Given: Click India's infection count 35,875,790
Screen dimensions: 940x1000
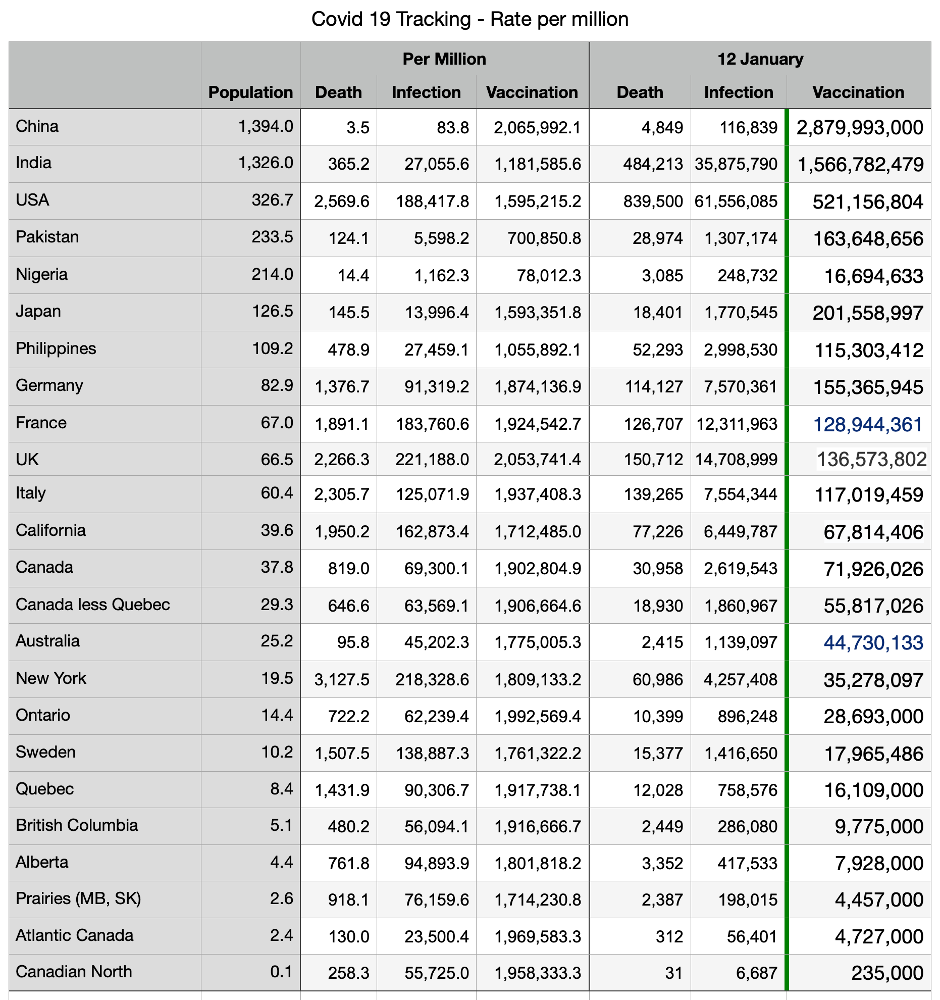Looking at the screenshot, I should click(736, 164).
